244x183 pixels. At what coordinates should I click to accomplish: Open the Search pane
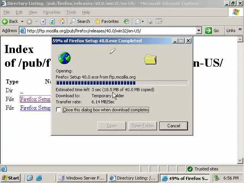[x=80, y=21]
